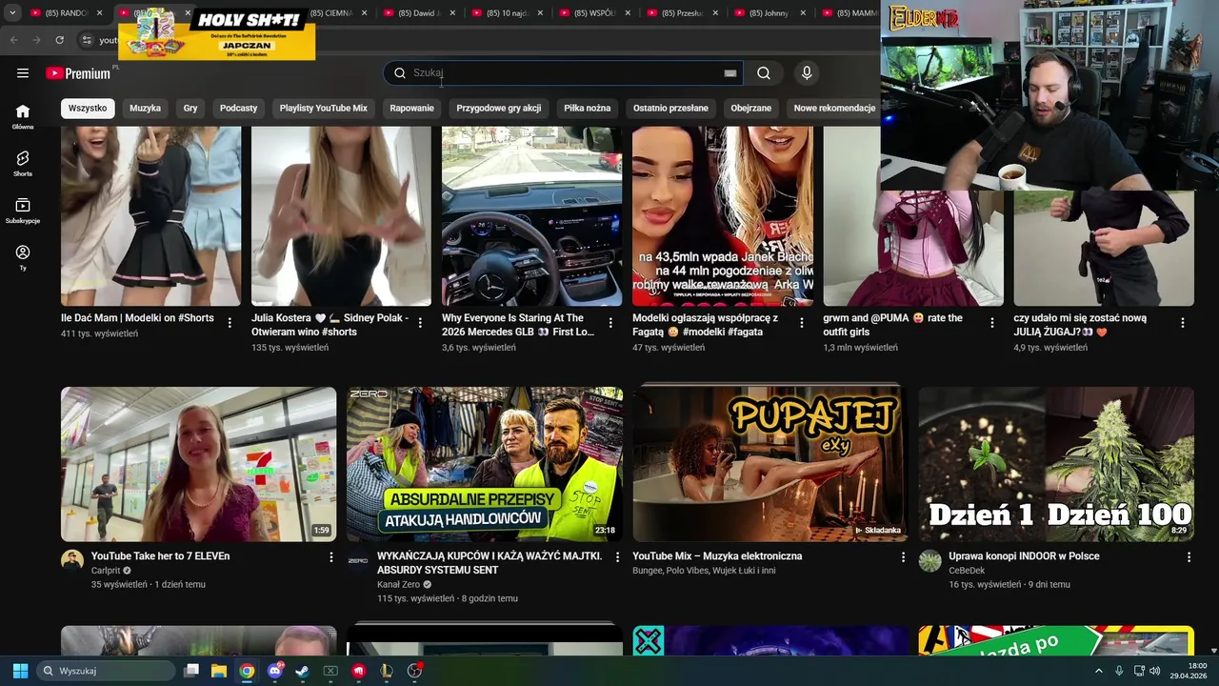
Task: Click the magnifier search button
Action: pos(764,73)
